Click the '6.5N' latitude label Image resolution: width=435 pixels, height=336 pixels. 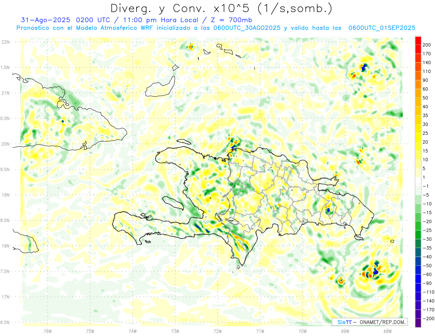coord(5,322)
